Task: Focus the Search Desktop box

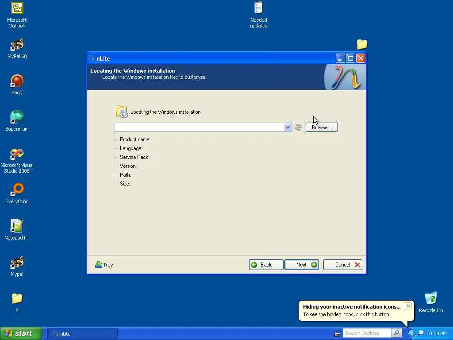Action: click(367, 333)
